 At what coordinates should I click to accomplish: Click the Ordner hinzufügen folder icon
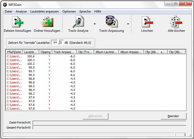click(x=47, y=22)
